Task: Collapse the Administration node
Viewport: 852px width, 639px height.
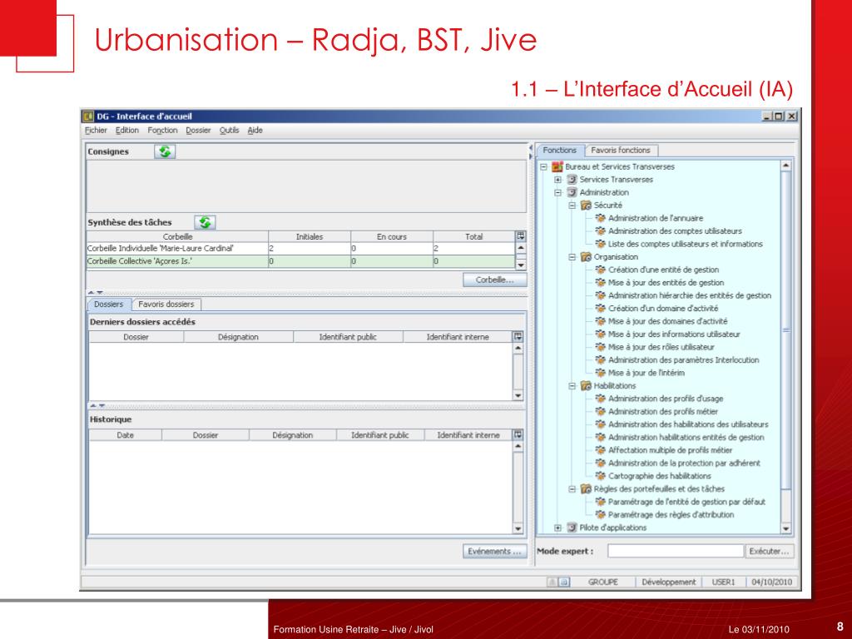Action: click(557, 192)
